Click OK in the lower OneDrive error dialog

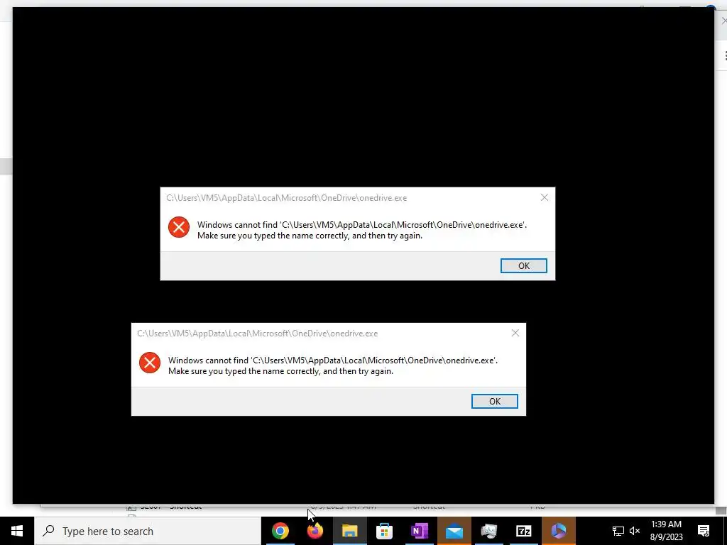pyautogui.click(x=494, y=402)
